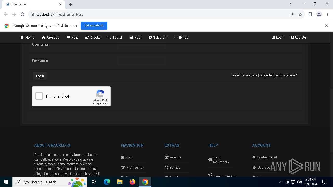
Task: Open reCAPTCHA Privacy link
Action: 96,103
